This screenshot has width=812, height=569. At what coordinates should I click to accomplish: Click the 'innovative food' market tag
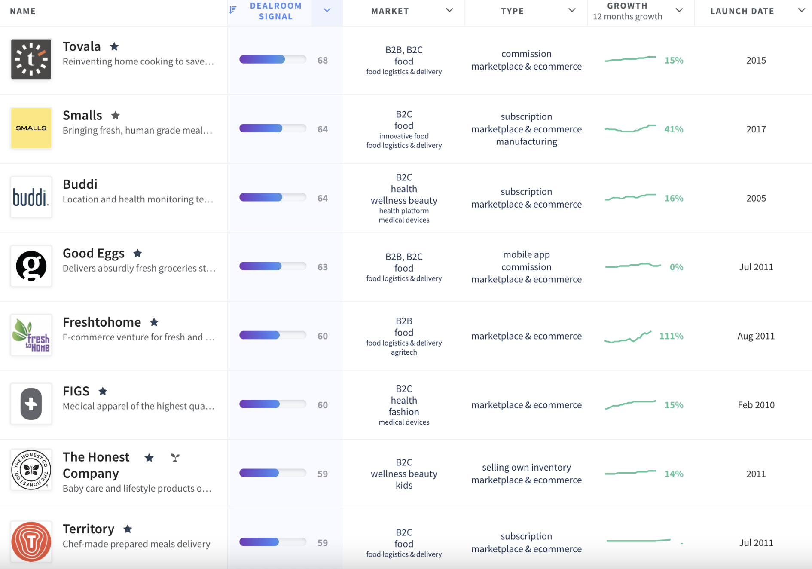coord(404,136)
